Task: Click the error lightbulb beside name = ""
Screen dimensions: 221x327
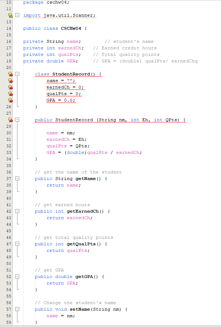Action: (10, 81)
